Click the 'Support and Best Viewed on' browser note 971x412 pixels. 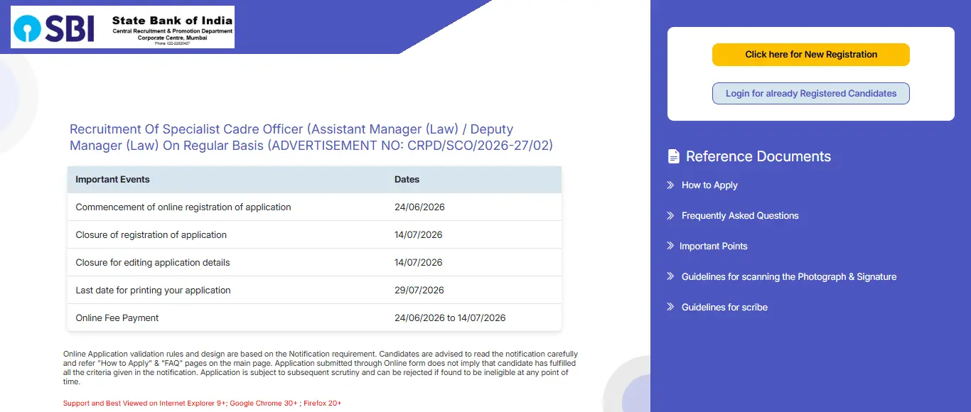(203, 403)
